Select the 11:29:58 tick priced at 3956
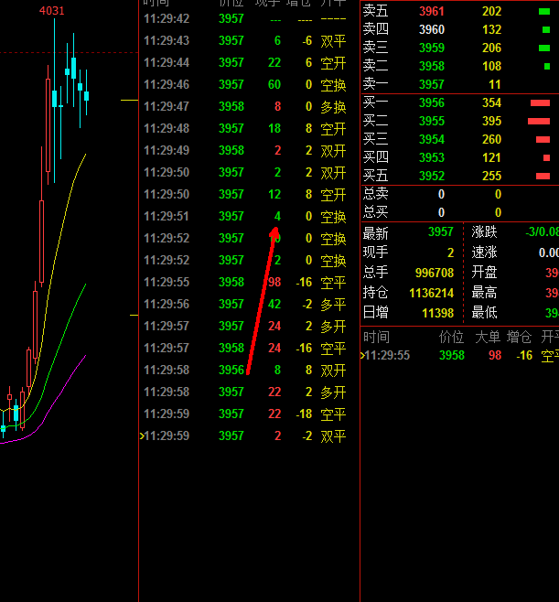This screenshot has width=559, height=602. (x=245, y=370)
